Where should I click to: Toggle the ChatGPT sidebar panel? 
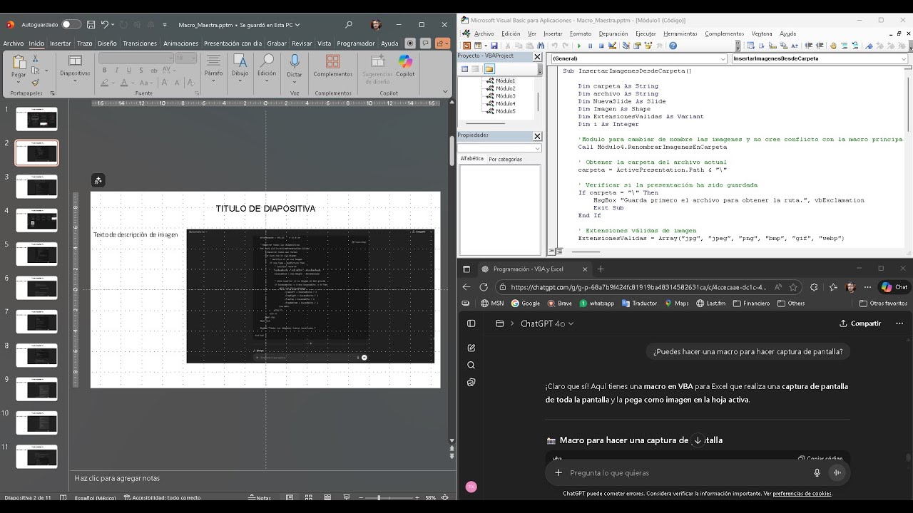click(471, 323)
